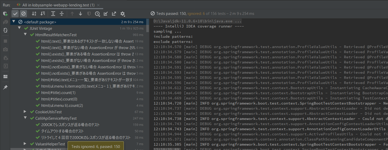This screenshot has height=150, width=388.
Task: Toggle auto-test rerun icon in left strip
Action: (x=5, y=30)
